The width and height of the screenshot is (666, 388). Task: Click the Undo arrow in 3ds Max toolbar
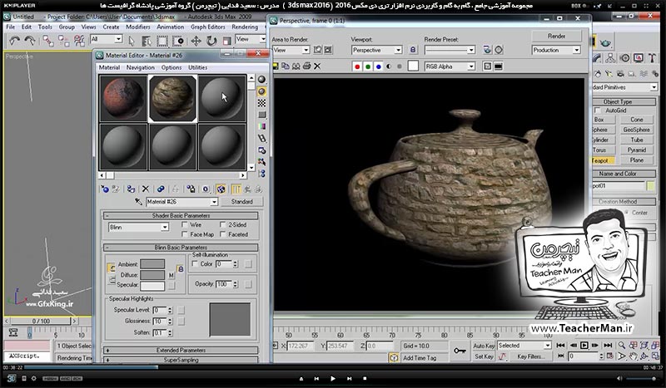[14, 41]
